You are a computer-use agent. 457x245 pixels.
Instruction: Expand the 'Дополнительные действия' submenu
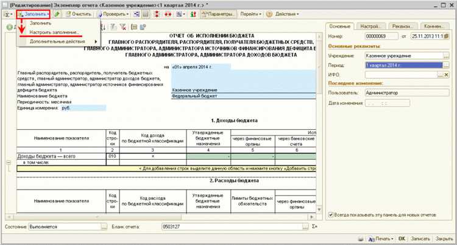[x=58, y=41]
